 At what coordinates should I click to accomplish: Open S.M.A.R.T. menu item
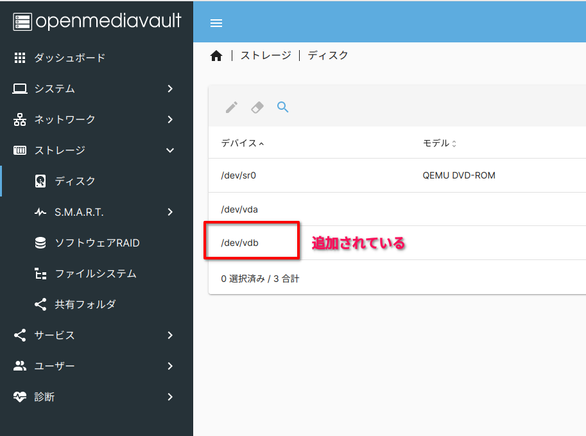96,212
